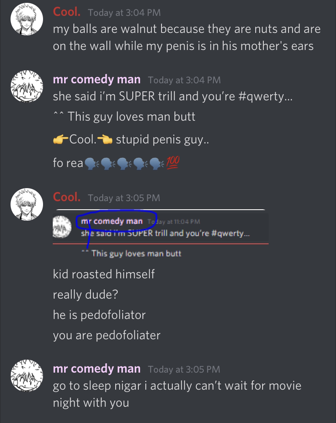This screenshot has height=423, width=336.
Task: Open 'mr comedy man' username at 3:04 PM
Action: tap(97, 79)
